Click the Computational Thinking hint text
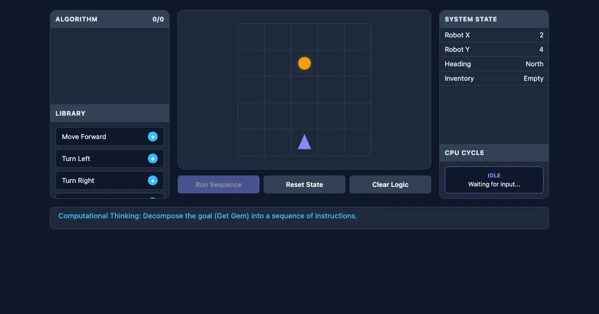 [208, 216]
